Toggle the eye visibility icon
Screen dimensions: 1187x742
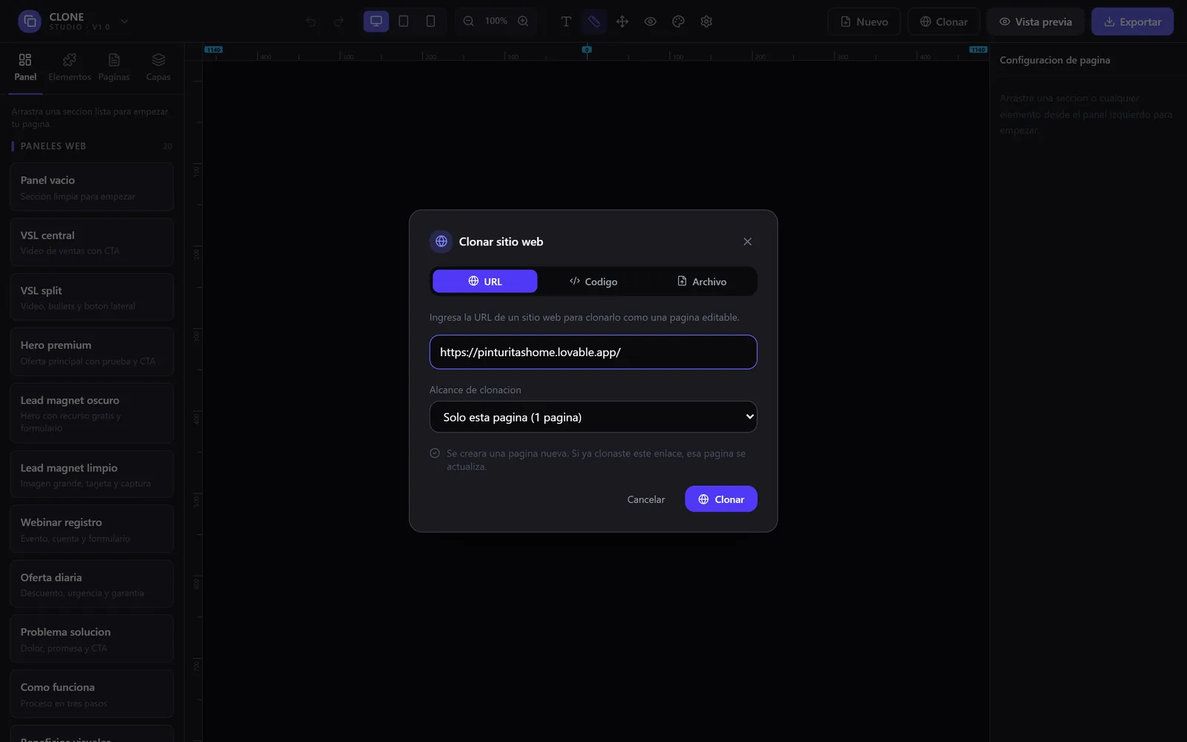point(650,22)
